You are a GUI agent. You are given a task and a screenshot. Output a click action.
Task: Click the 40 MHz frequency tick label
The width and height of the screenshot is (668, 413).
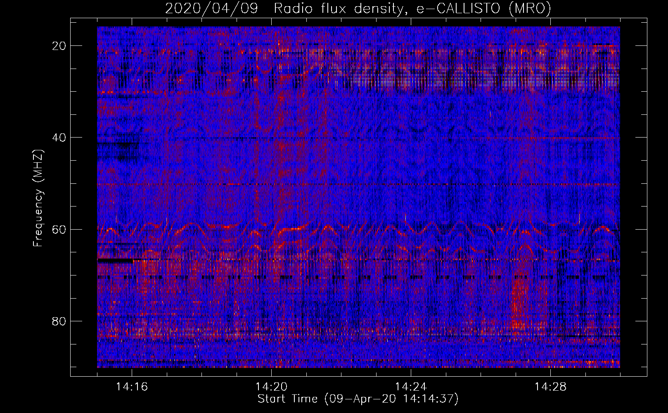point(59,138)
